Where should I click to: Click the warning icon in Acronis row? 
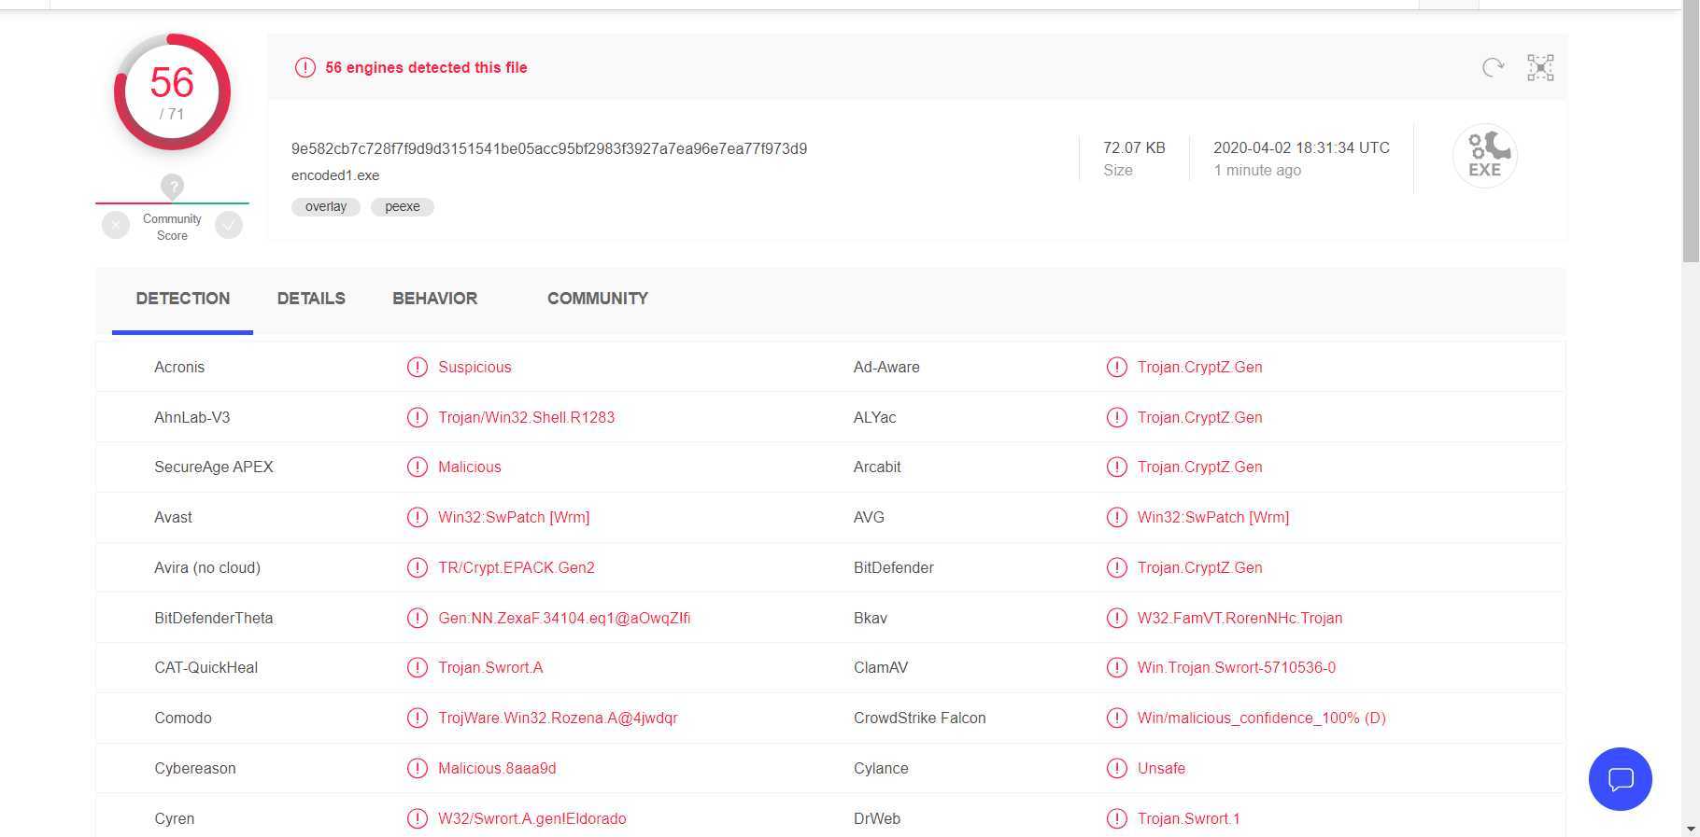(418, 367)
